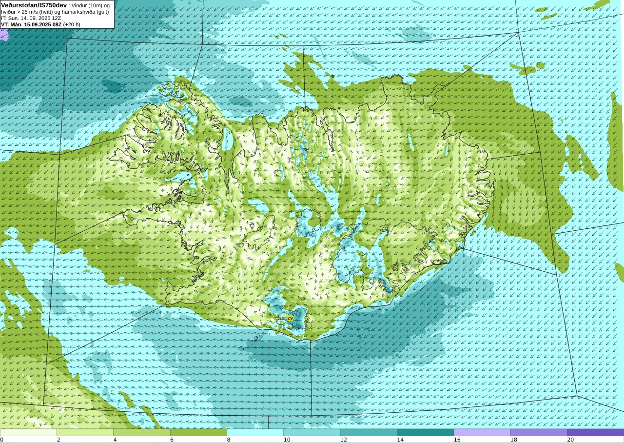Click the 6–8 m/s olive green legend swatch

click(x=198, y=432)
